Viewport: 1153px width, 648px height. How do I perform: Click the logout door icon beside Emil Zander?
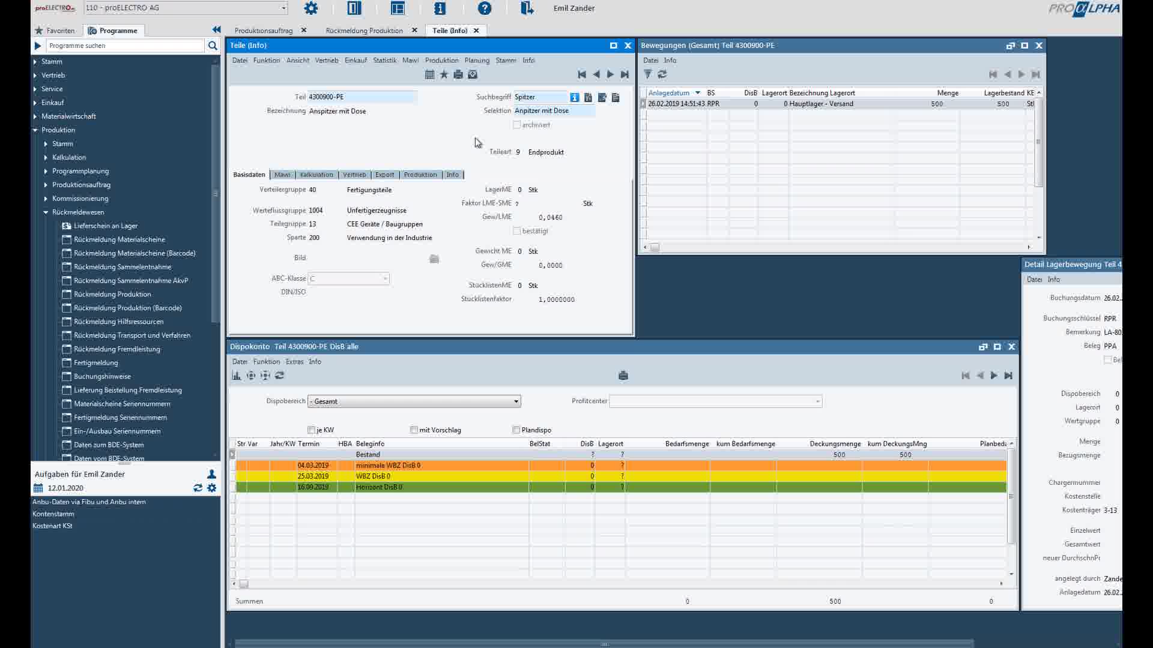pyautogui.click(x=527, y=8)
